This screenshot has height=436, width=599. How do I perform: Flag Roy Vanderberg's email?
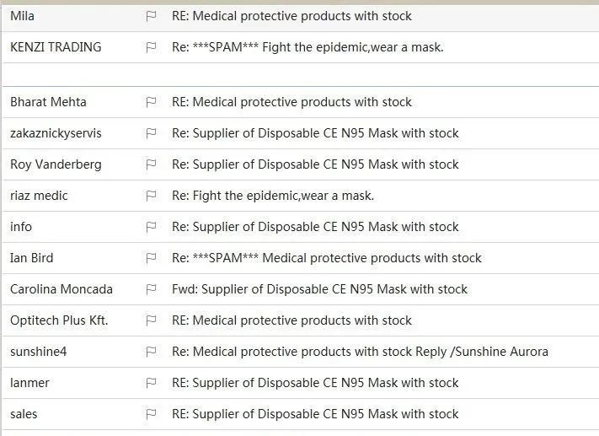pyautogui.click(x=151, y=164)
